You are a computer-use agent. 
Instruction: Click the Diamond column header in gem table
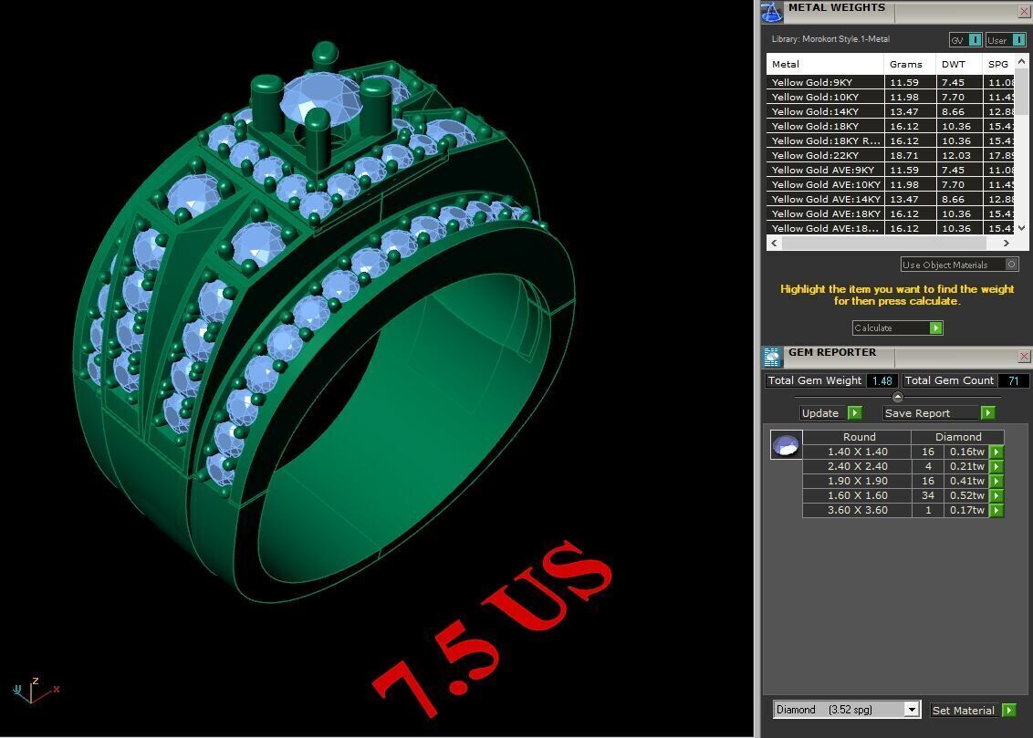958,436
